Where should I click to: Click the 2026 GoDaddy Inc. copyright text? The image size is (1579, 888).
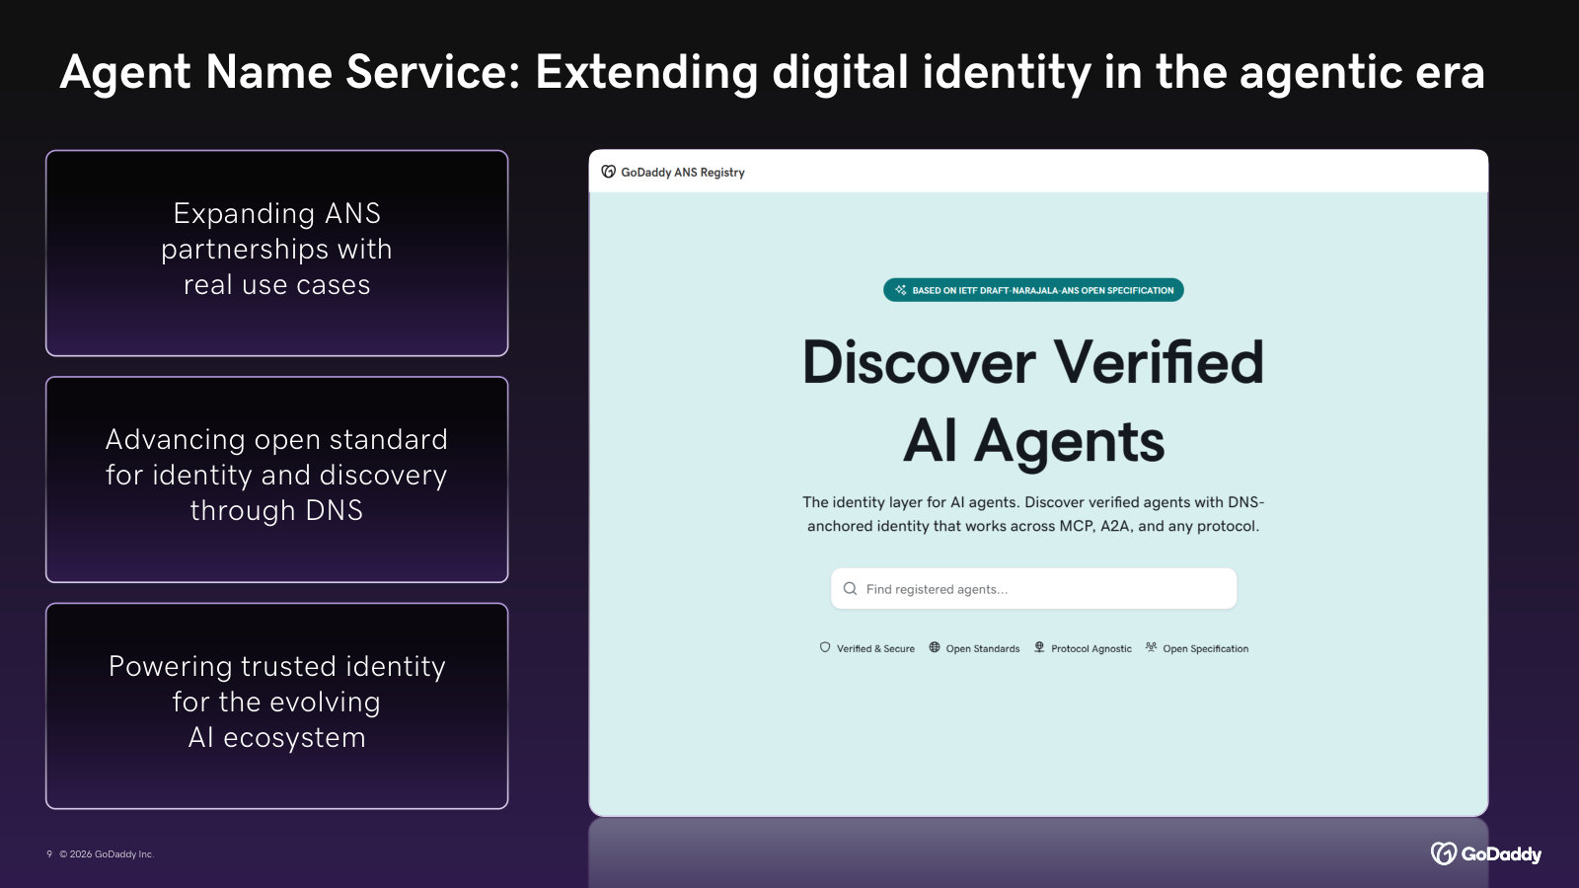107,854
